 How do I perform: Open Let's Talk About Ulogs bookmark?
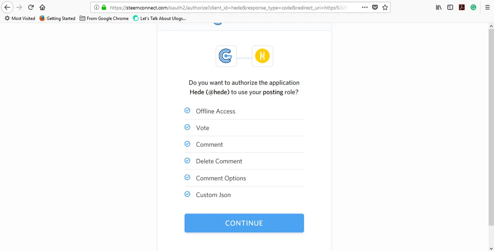[x=159, y=18]
